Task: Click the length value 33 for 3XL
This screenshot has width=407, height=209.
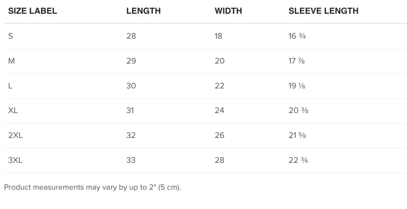Action: [x=131, y=160]
